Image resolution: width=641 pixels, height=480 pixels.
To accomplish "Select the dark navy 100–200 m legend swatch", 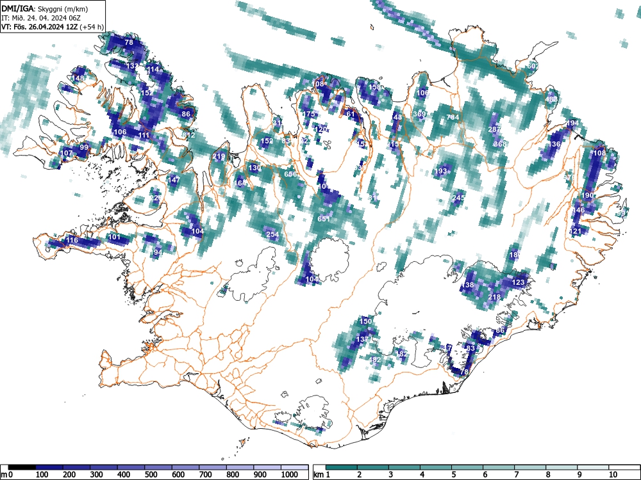I will click(49, 467).
